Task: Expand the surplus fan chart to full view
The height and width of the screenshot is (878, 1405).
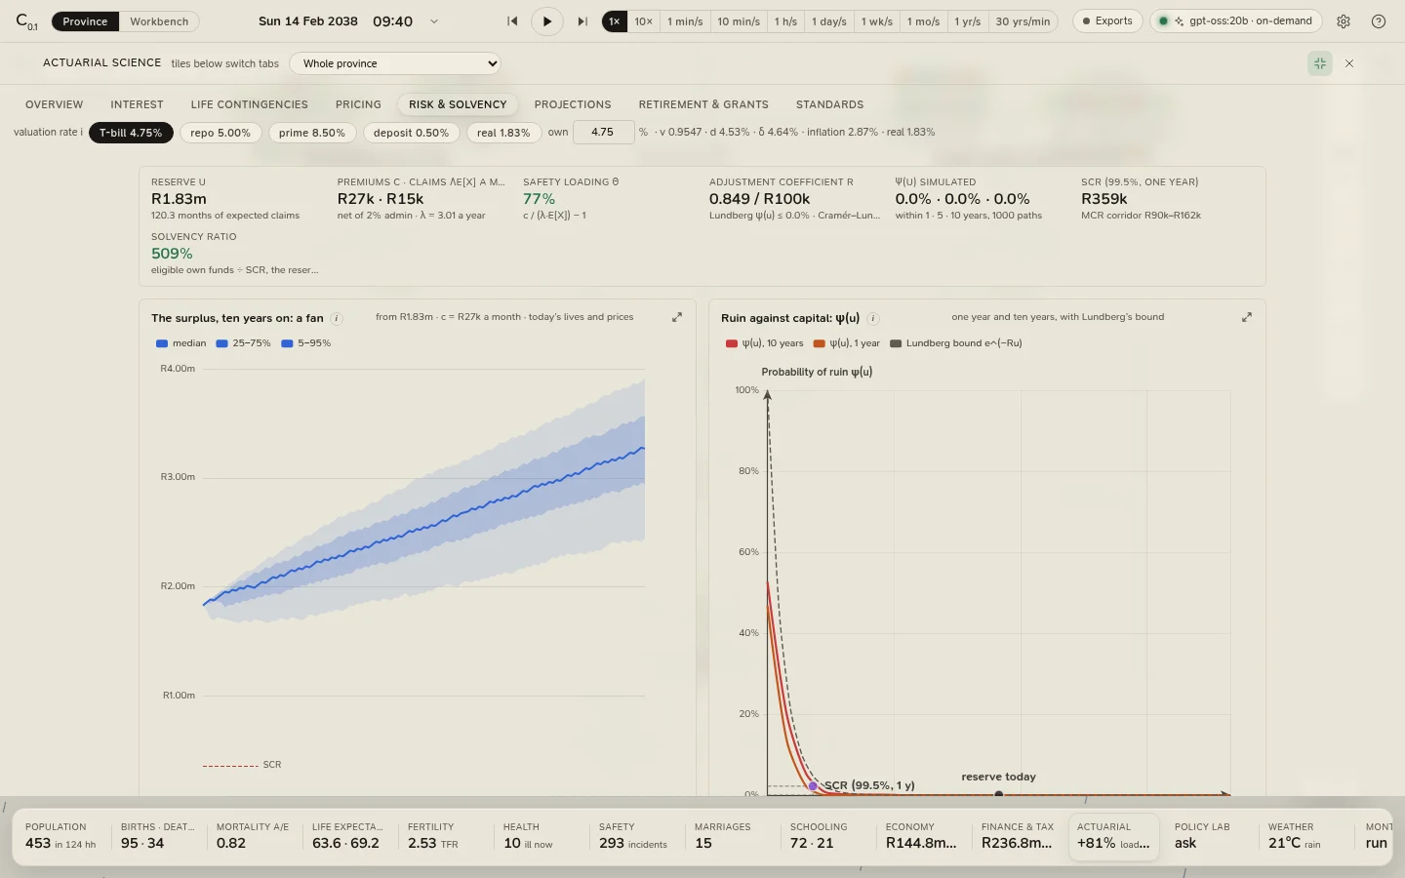Action: click(677, 317)
